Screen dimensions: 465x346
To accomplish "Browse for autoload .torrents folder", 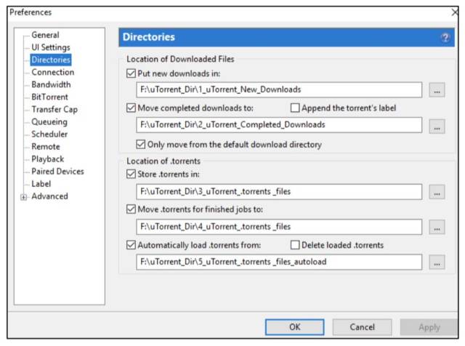I will coord(437,262).
